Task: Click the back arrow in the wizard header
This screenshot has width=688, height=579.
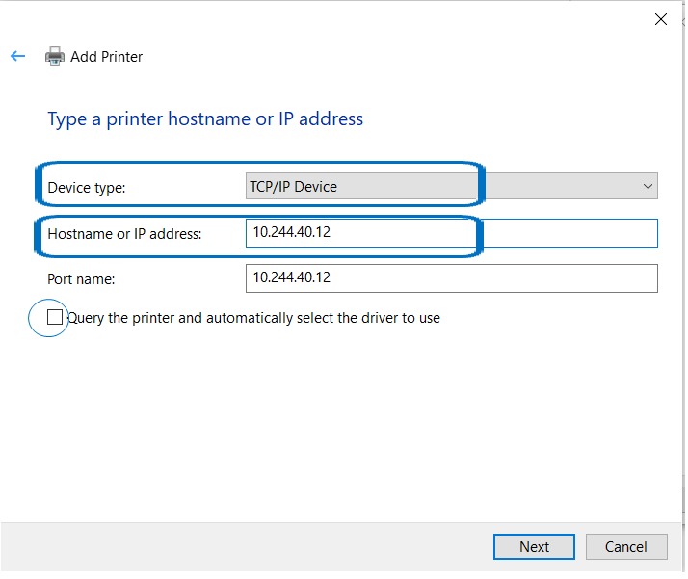Action: tap(17, 57)
